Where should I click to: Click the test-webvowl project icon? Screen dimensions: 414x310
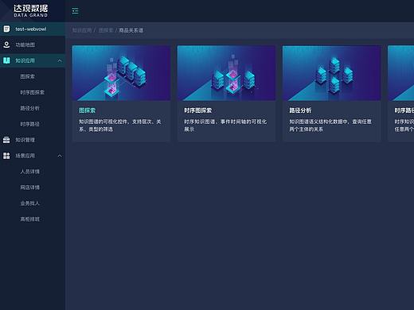click(x=6, y=29)
